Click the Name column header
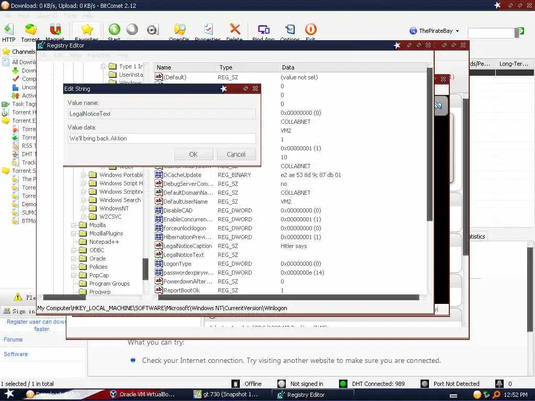535x401 pixels. tap(183, 67)
